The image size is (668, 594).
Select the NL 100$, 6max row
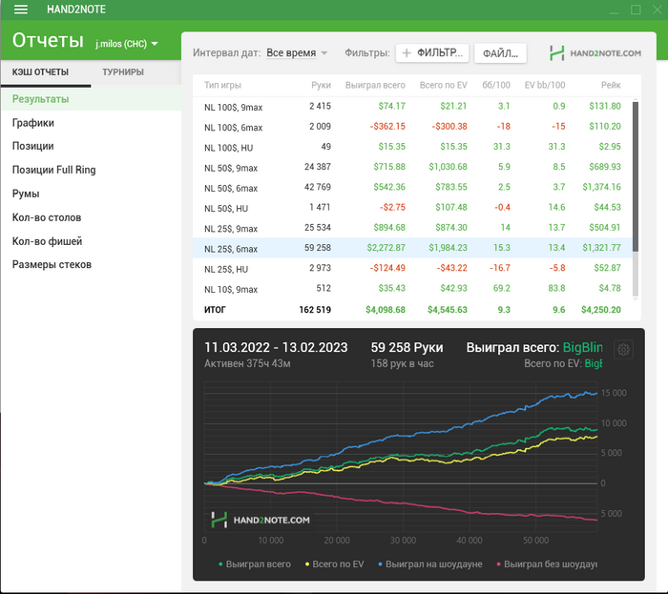point(412,127)
